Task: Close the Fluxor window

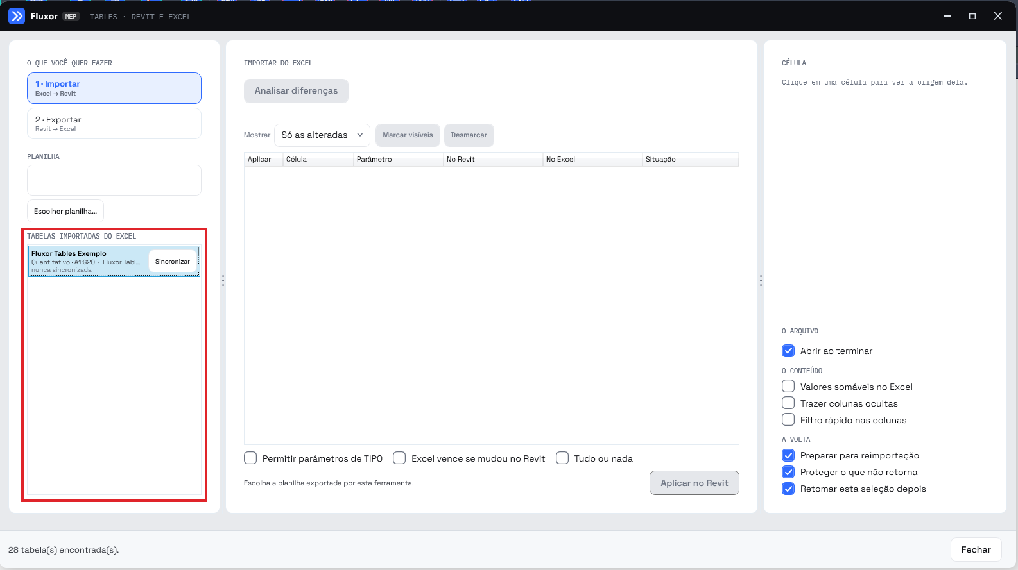Action: (x=998, y=16)
